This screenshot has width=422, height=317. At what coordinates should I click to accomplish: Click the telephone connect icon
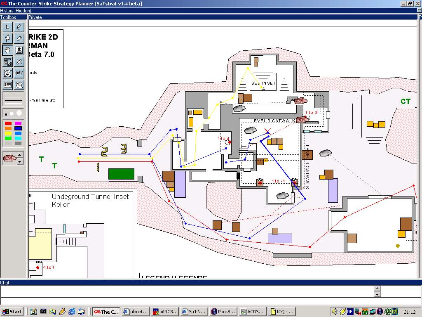click(x=19, y=85)
